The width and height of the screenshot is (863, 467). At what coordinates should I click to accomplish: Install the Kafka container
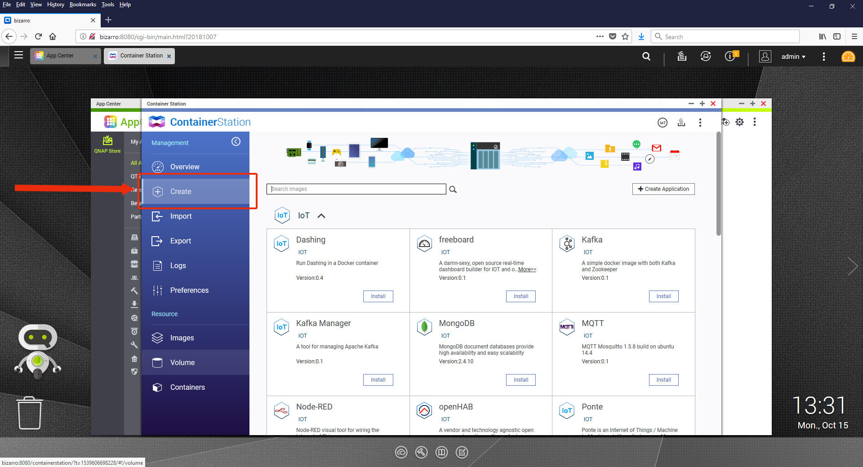663,296
